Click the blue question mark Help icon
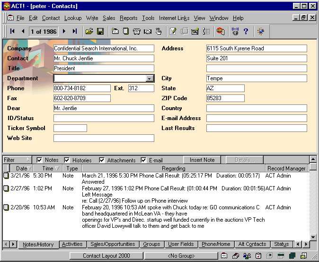Viewport: 319px width, 262px height. click(x=246, y=31)
